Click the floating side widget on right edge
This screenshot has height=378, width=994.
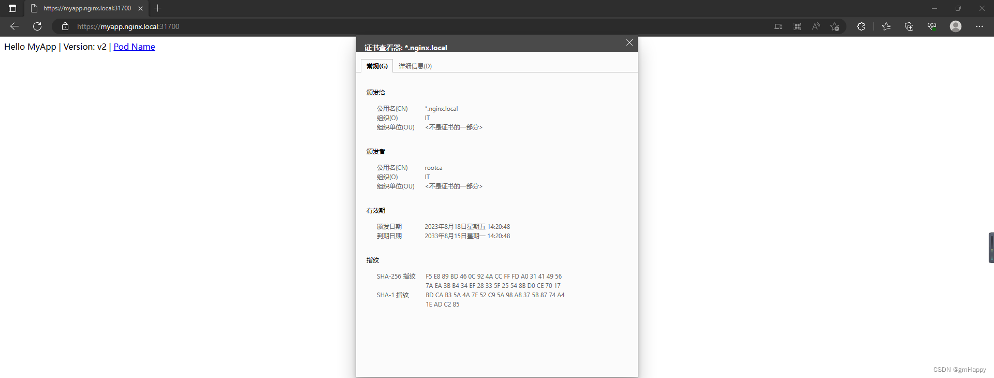click(x=991, y=248)
